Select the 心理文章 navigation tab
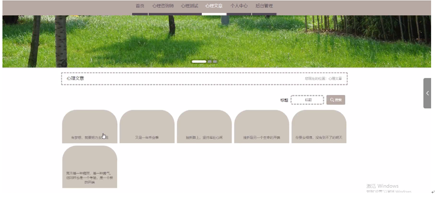 click(x=214, y=6)
